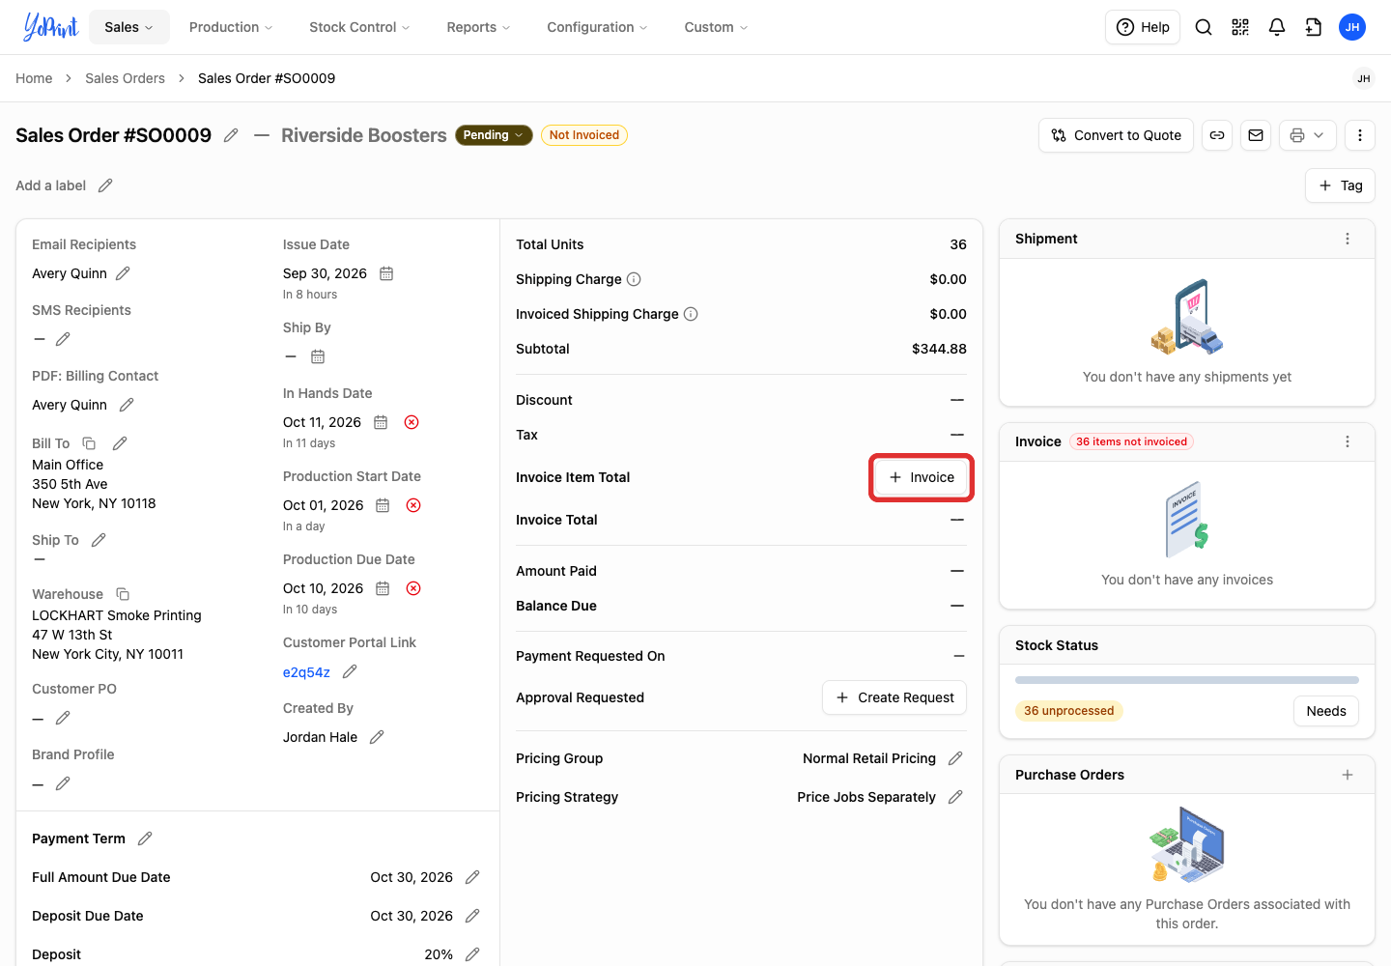
Task: Show Shipping Charge info tooltip
Action: tap(634, 279)
